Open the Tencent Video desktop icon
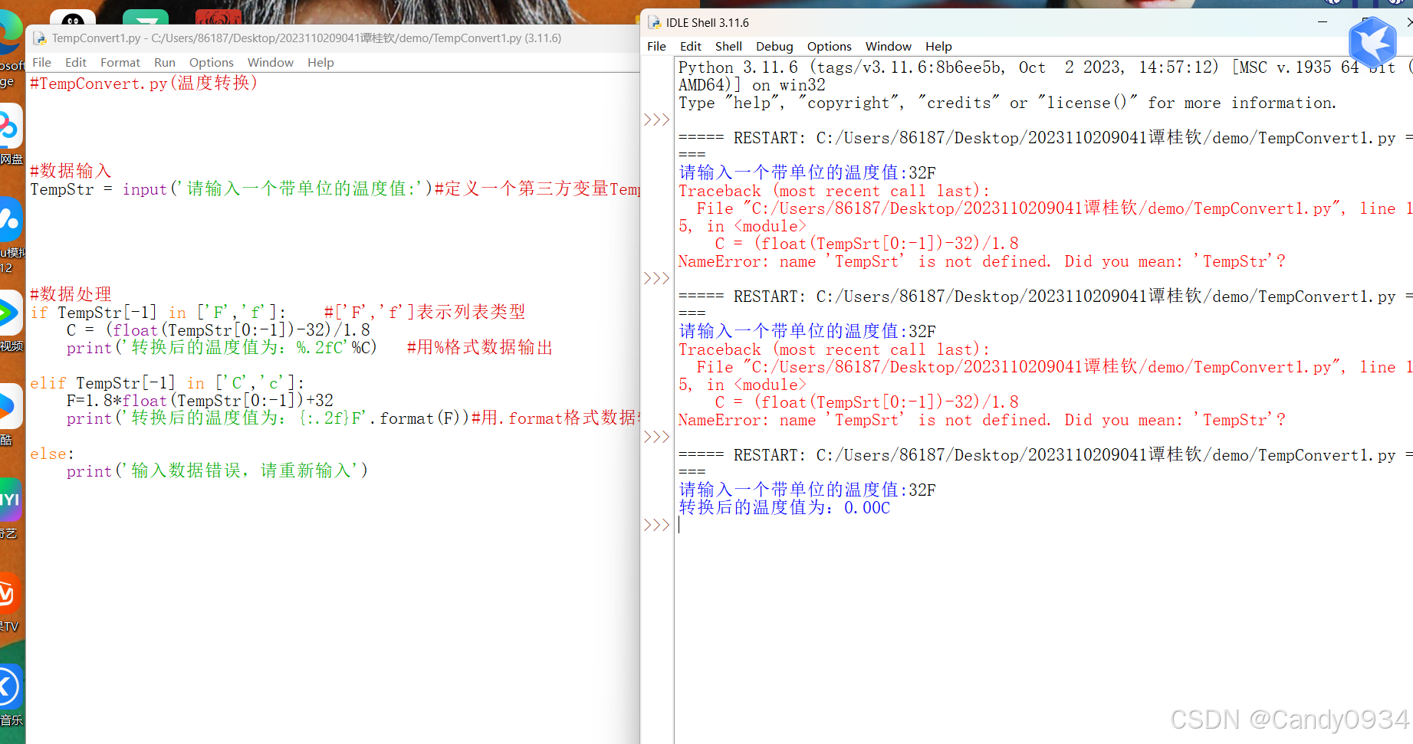Screen dimensions: 1413x744 coord(9,313)
